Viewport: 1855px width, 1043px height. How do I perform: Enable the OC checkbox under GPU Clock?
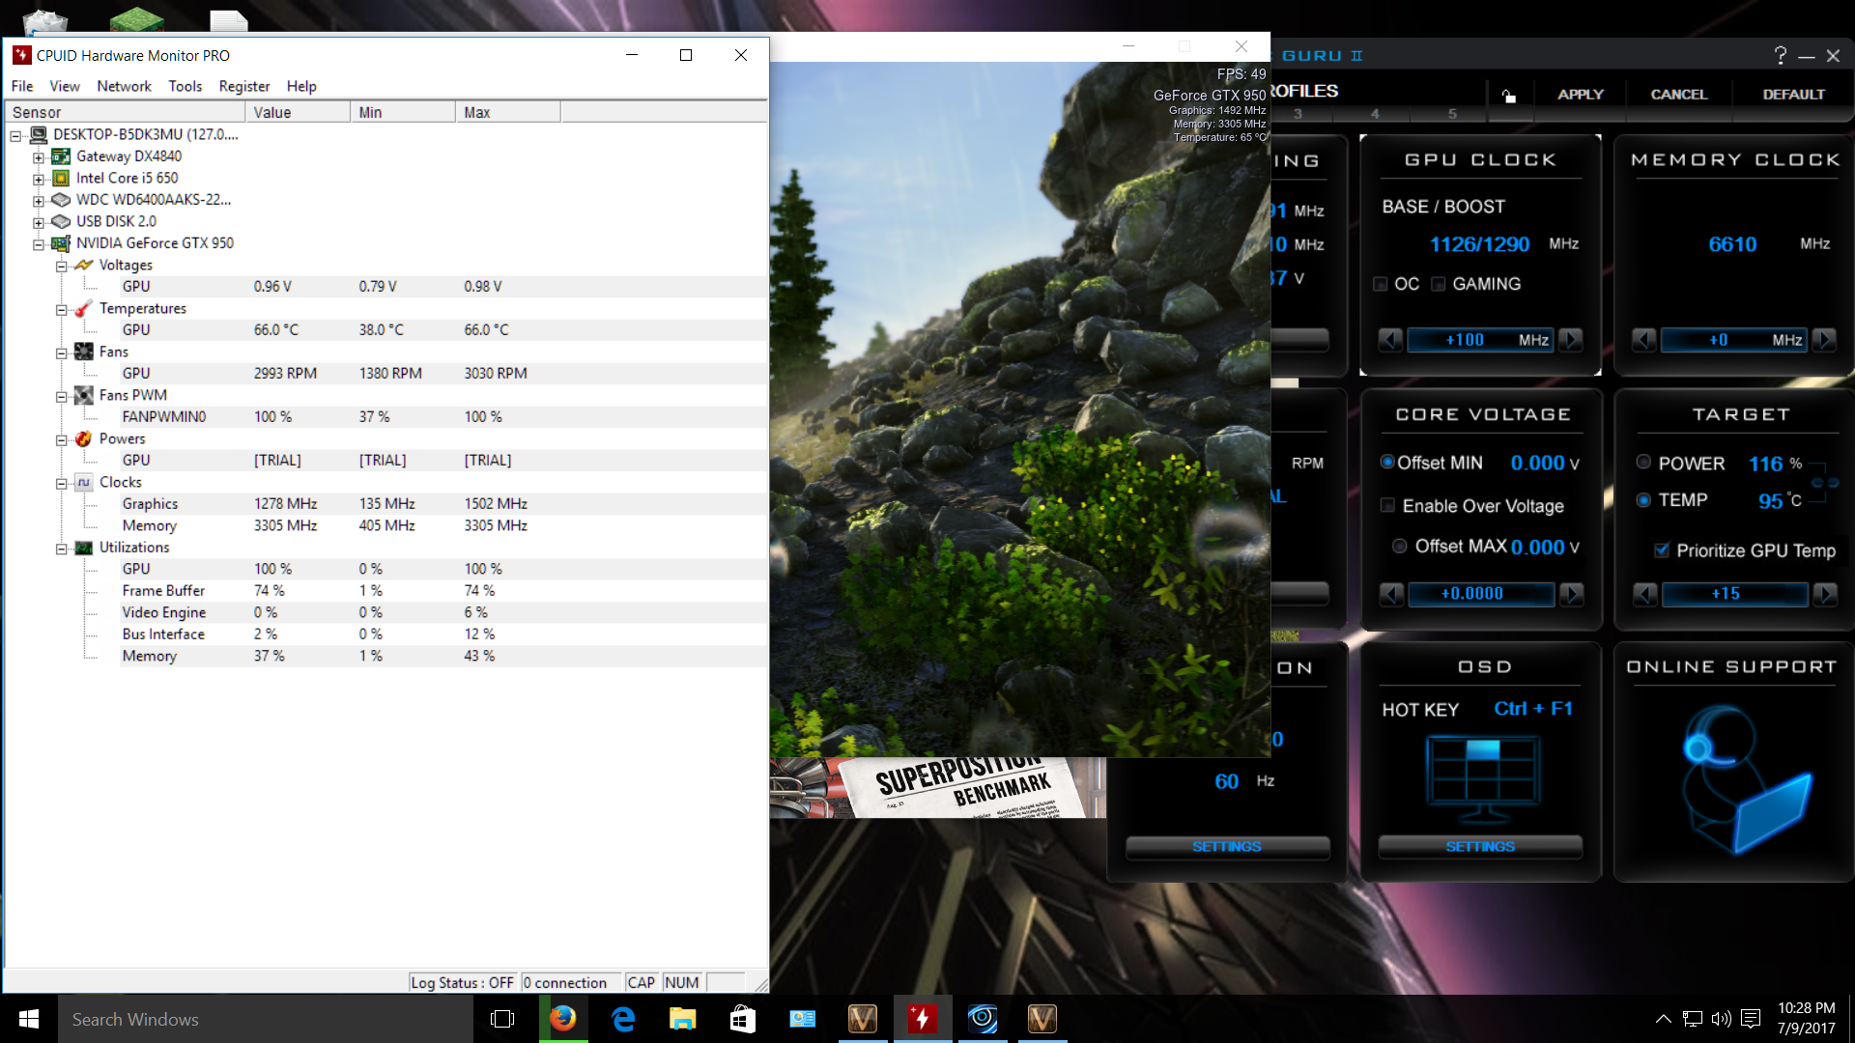click(x=1381, y=284)
